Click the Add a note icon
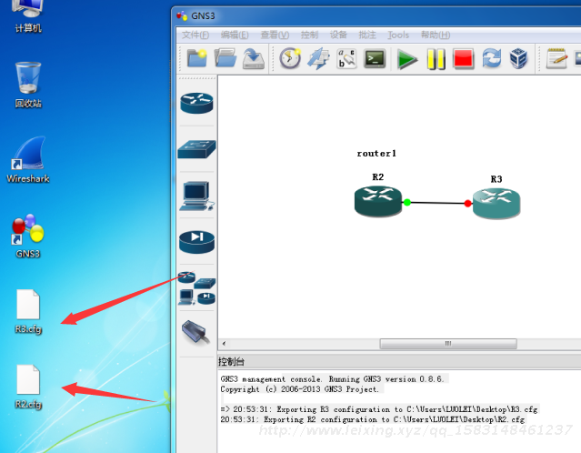The image size is (581, 453). pyautogui.click(x=556, y=58)
